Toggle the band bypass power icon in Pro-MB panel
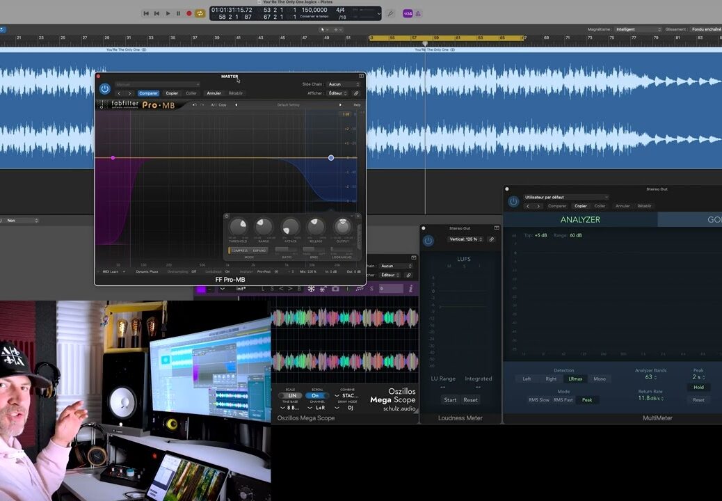The image size is (722, 501). point(227,216)
